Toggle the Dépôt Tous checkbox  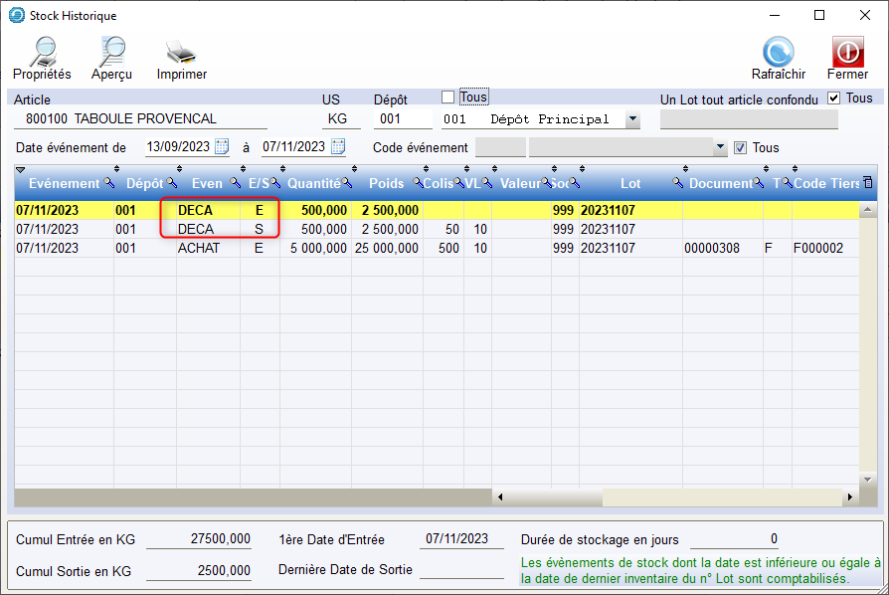click(447, 97)
